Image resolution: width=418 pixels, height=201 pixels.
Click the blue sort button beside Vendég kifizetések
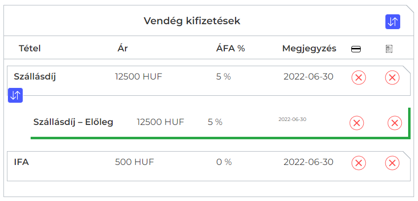click(x=393, y=22)
